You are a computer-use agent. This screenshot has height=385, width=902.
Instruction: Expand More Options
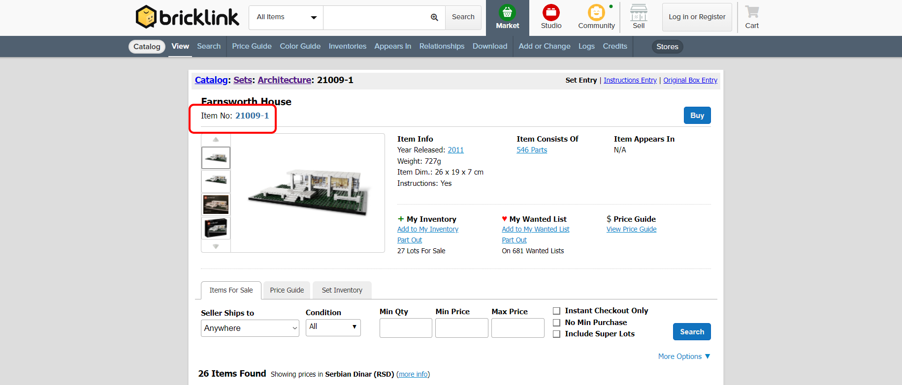684,356
